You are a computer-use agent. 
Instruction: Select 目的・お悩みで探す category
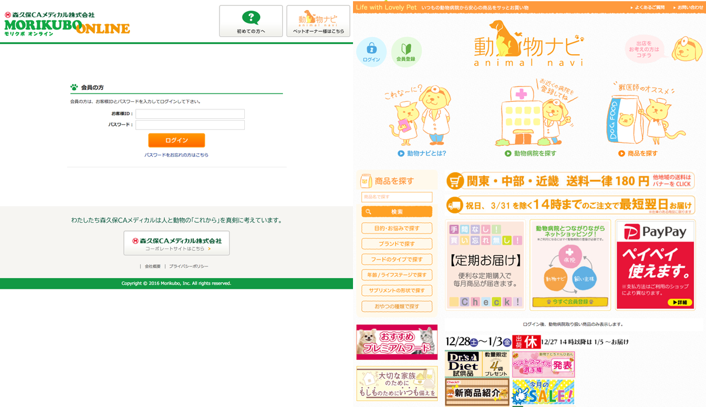(397, 228)
